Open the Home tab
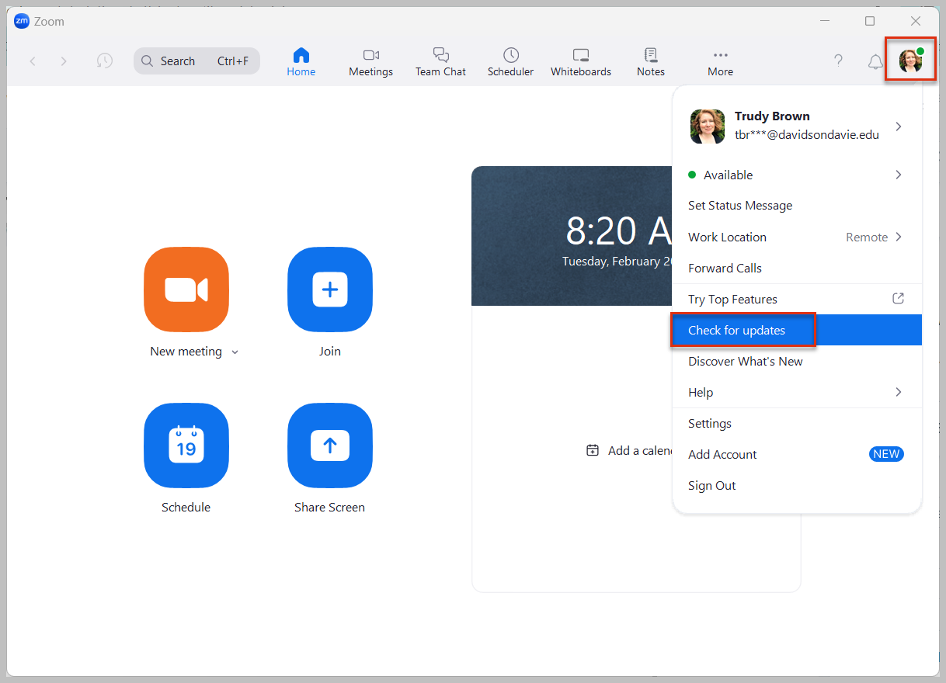 click(x=301, y=62)
